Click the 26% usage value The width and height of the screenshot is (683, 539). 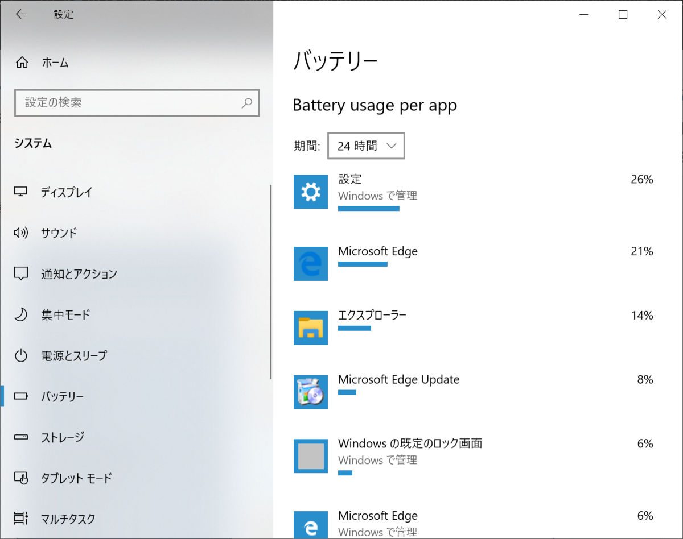pyautogui.click(x=642, y=180)
